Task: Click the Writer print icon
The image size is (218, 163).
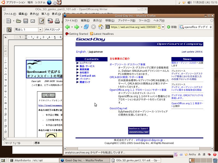Action: [x=57, y=21]
